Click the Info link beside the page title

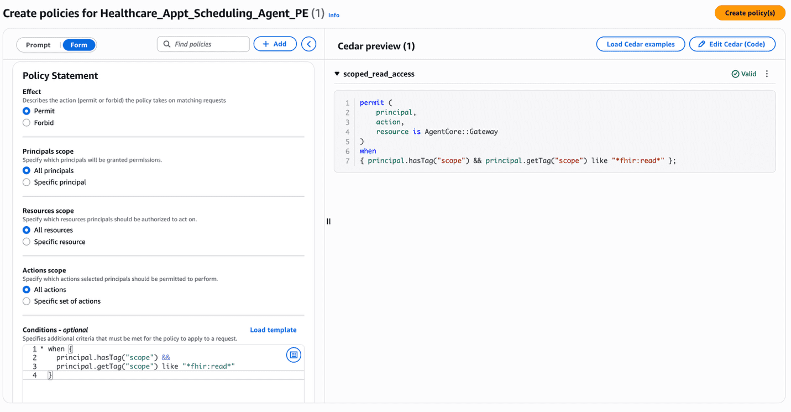[x=334, y=15]
